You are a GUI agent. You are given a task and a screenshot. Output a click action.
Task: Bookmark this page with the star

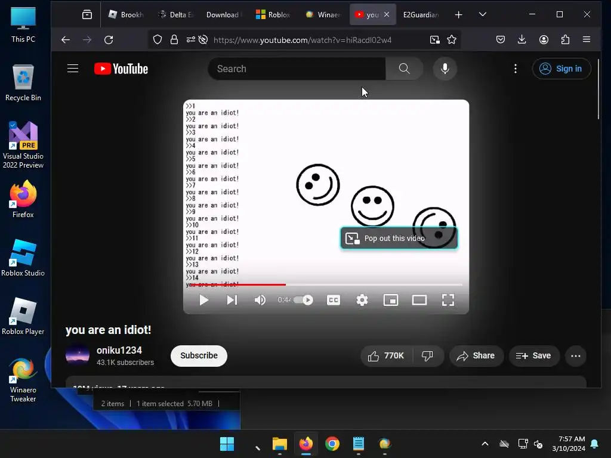pos(452,40)
